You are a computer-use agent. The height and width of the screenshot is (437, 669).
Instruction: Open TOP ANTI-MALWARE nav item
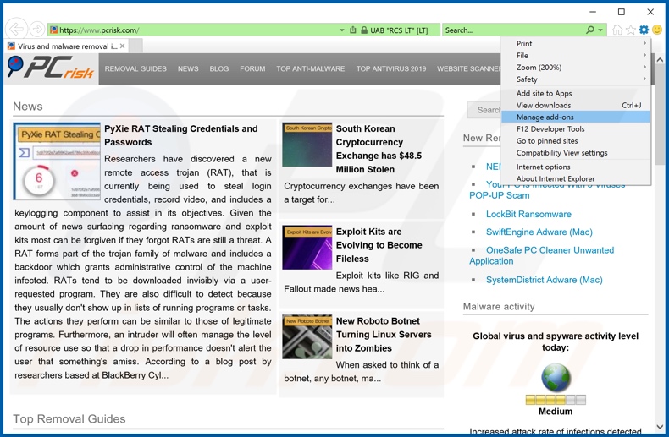point(310,68)
